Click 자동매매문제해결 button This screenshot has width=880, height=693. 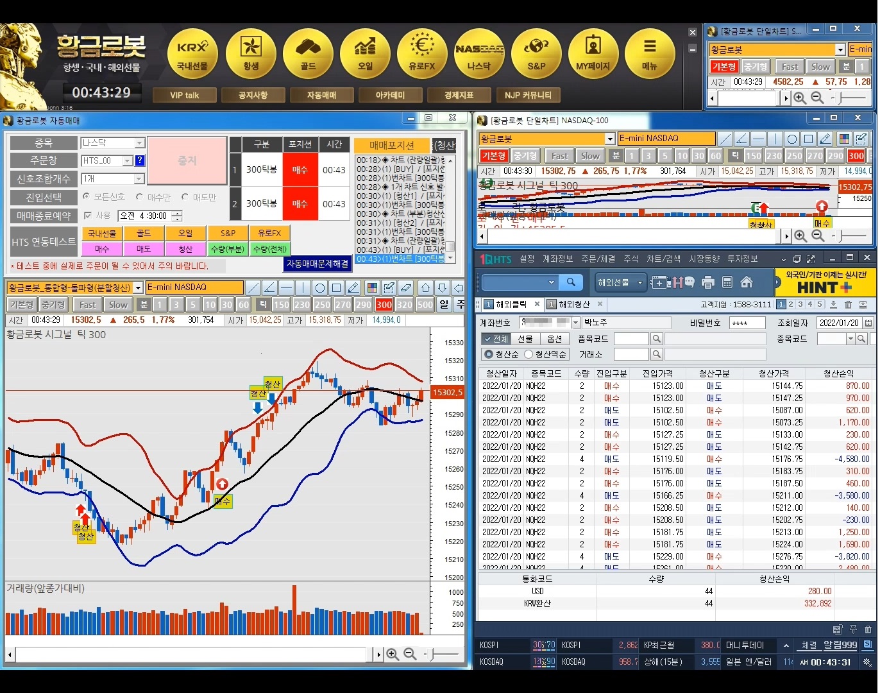(317, 264)
